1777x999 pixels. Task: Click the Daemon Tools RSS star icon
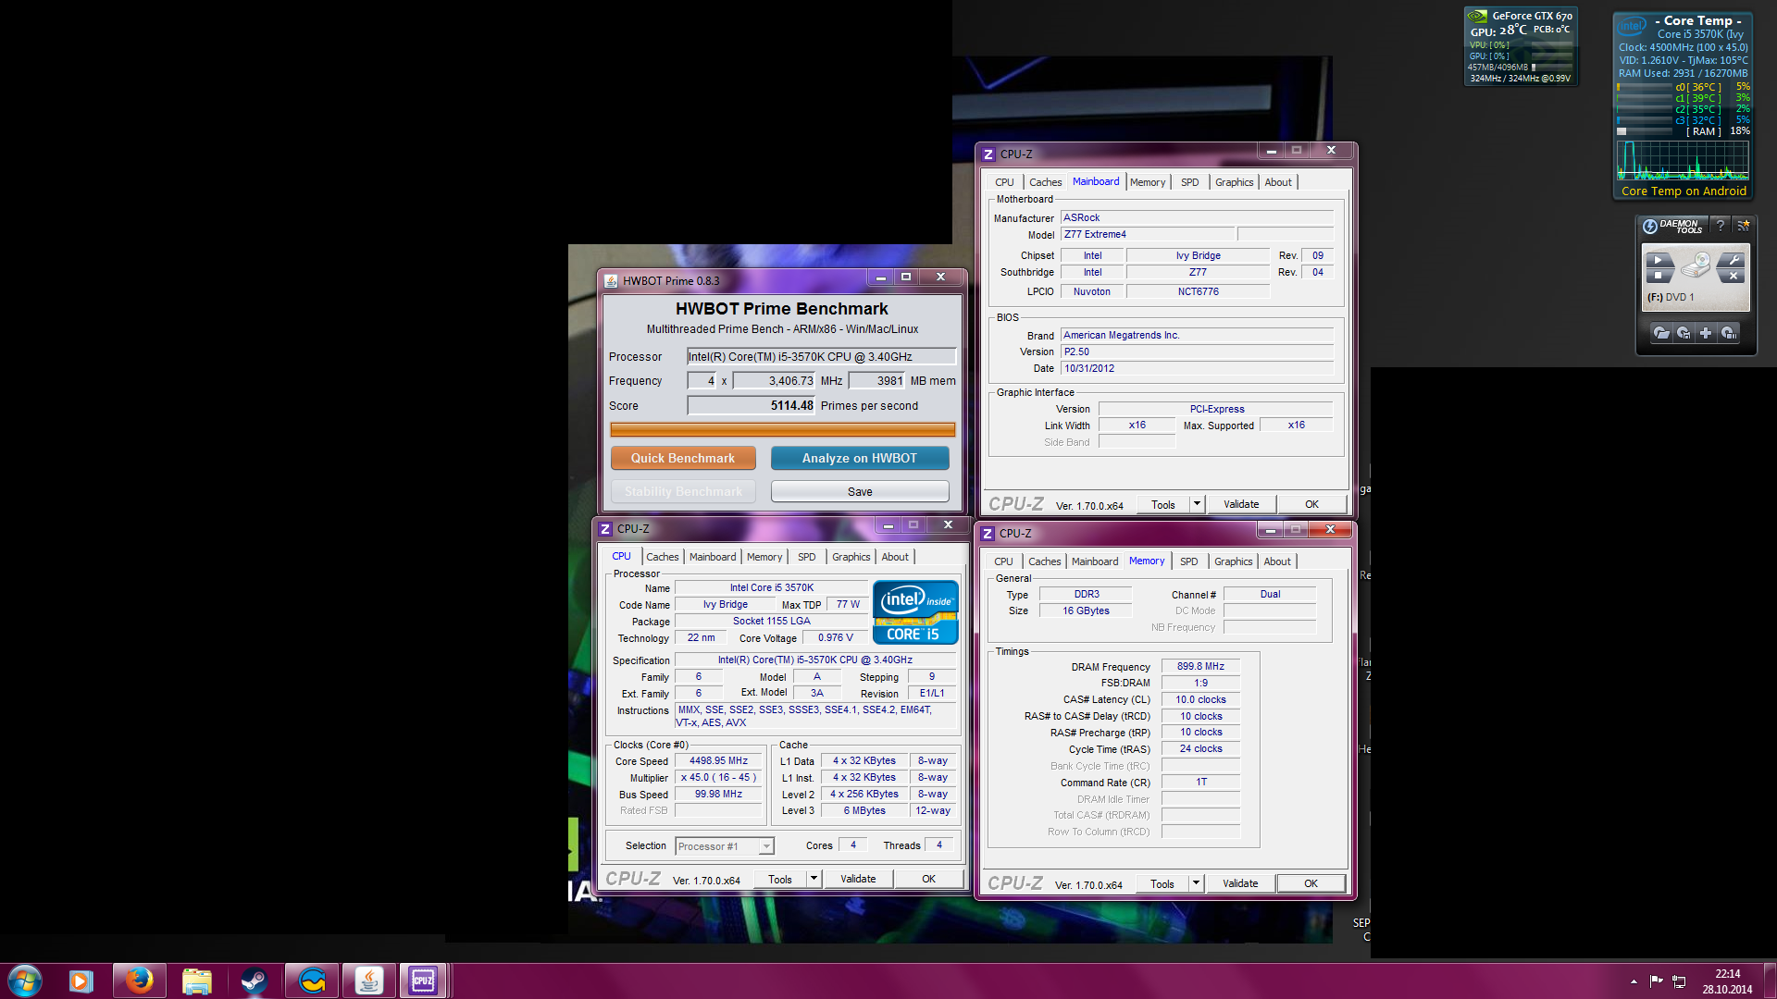pyautogui.click(x=1743, y=225)
